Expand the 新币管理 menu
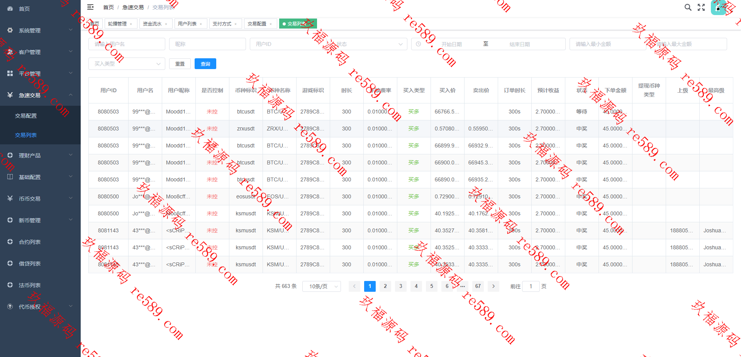This screenshot has width=741, height=357. [71, 220]
